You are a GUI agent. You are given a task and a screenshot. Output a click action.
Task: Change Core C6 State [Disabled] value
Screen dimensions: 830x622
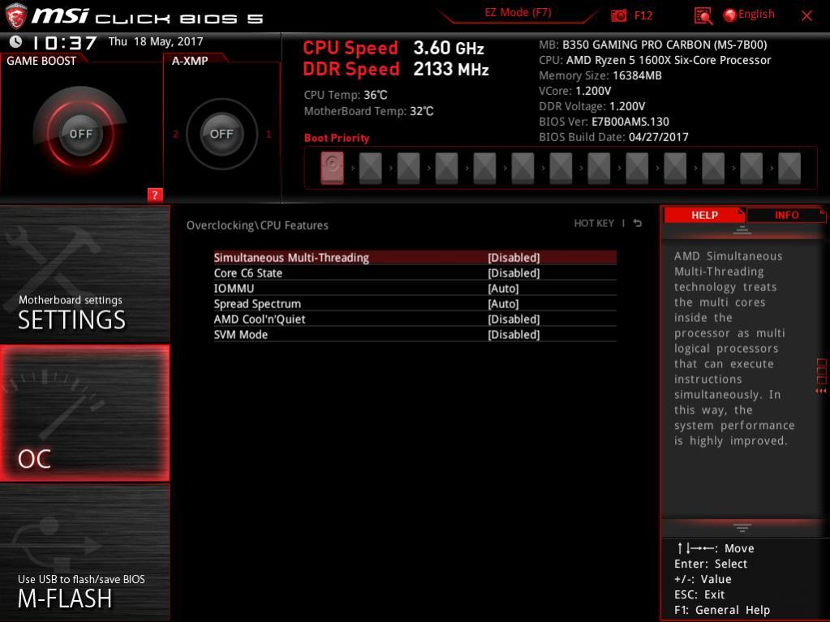(x=514, y=273)
